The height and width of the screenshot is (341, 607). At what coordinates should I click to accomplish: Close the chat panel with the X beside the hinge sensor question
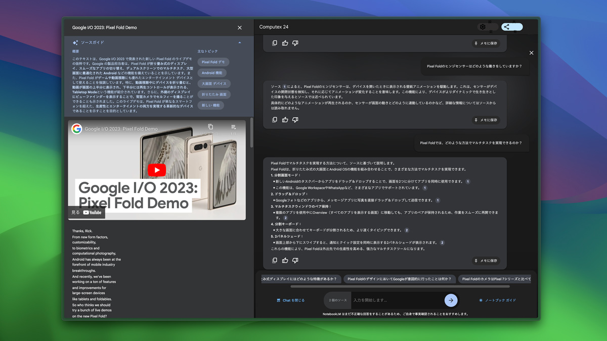531,53
